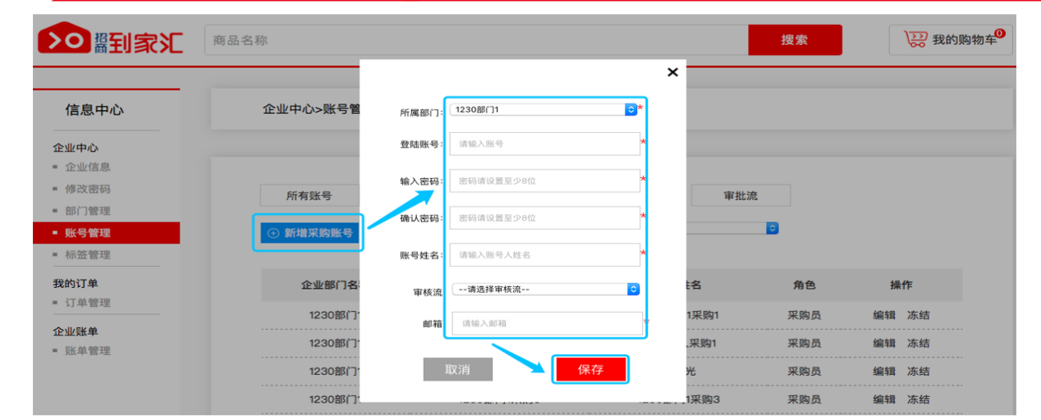Click 新增采购账号 add account button
The height and width of the screenshot is (420, 1041).
[x=311, y=233]
